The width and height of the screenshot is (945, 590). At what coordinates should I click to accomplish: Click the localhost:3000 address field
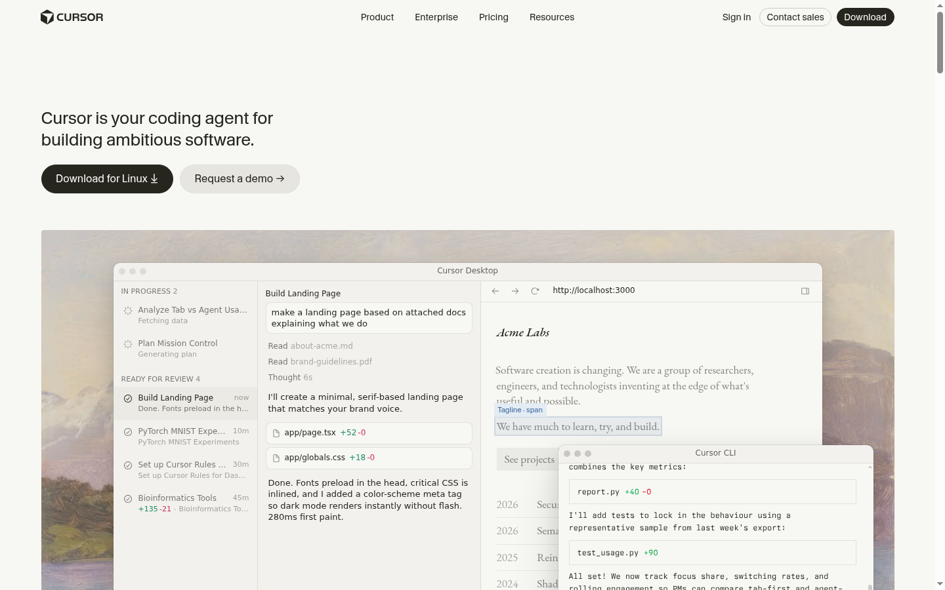click(x=669, y=291)
